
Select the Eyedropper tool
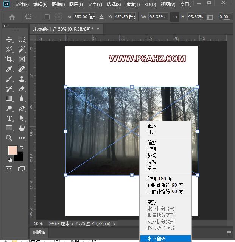pos(9,69)
